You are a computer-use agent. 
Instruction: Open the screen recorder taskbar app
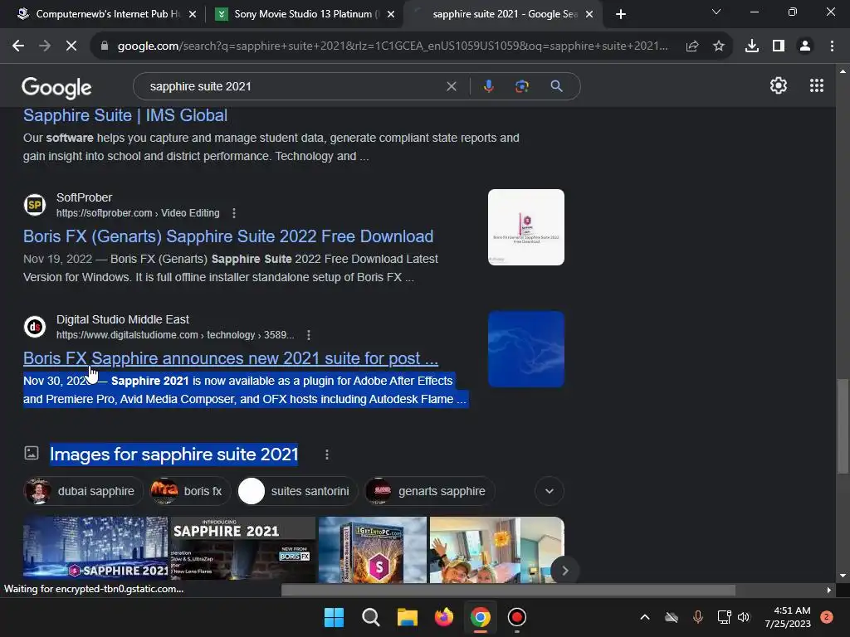click(x=516, y=617)
